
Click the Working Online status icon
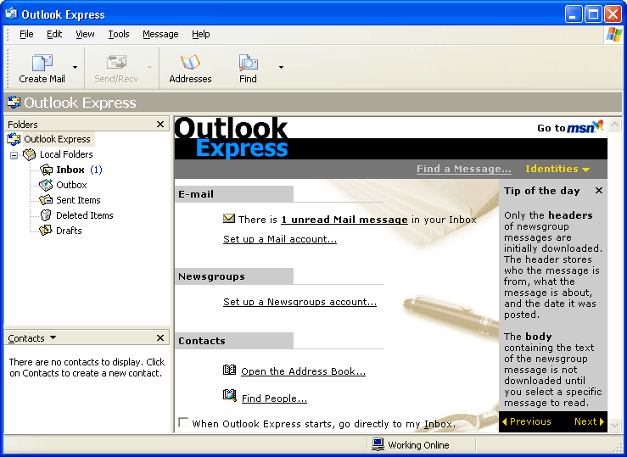pyautogui.click(x=378, y=444)
